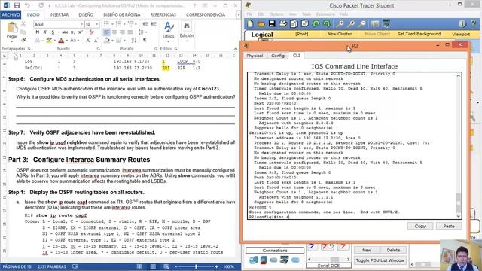Open the Config tab in R2 window
The width and height of the screenshot is (482, 271).
(x=278, y=56)
